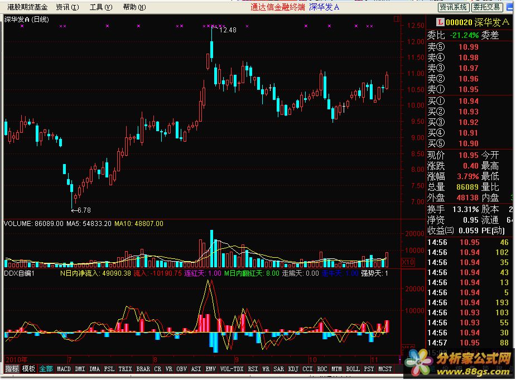516x380 pixels.
Task: Select the BOLL indicator tab
Action: [353, 369]
